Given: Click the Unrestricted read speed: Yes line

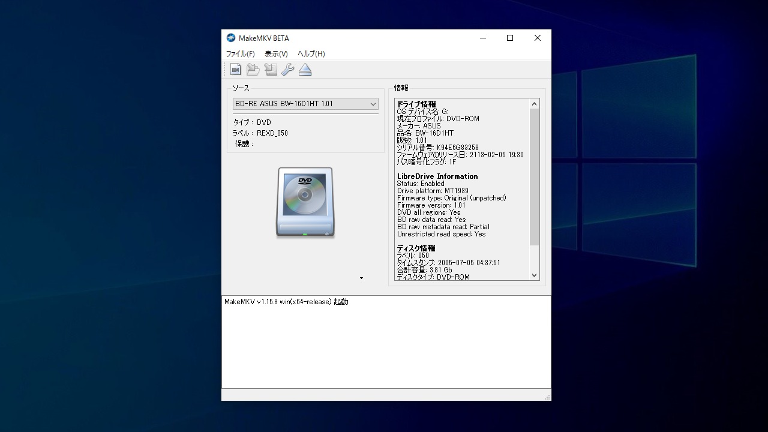Looking at the screenshot, I should 441,234.
